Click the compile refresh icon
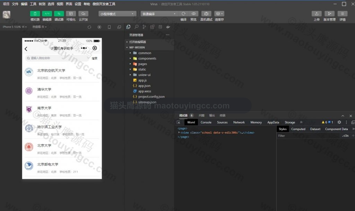 point(183,14)
